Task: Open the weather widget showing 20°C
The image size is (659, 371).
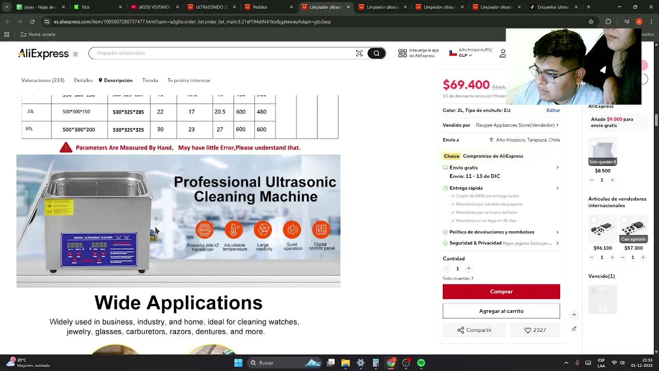Action: click(x=31, y=363)
